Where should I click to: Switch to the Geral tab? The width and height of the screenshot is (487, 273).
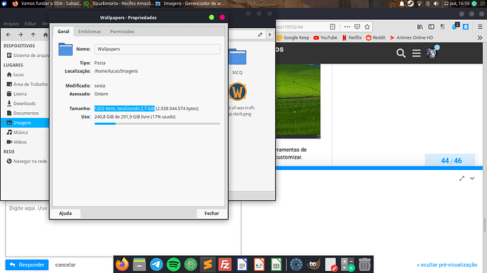(64, 31)
